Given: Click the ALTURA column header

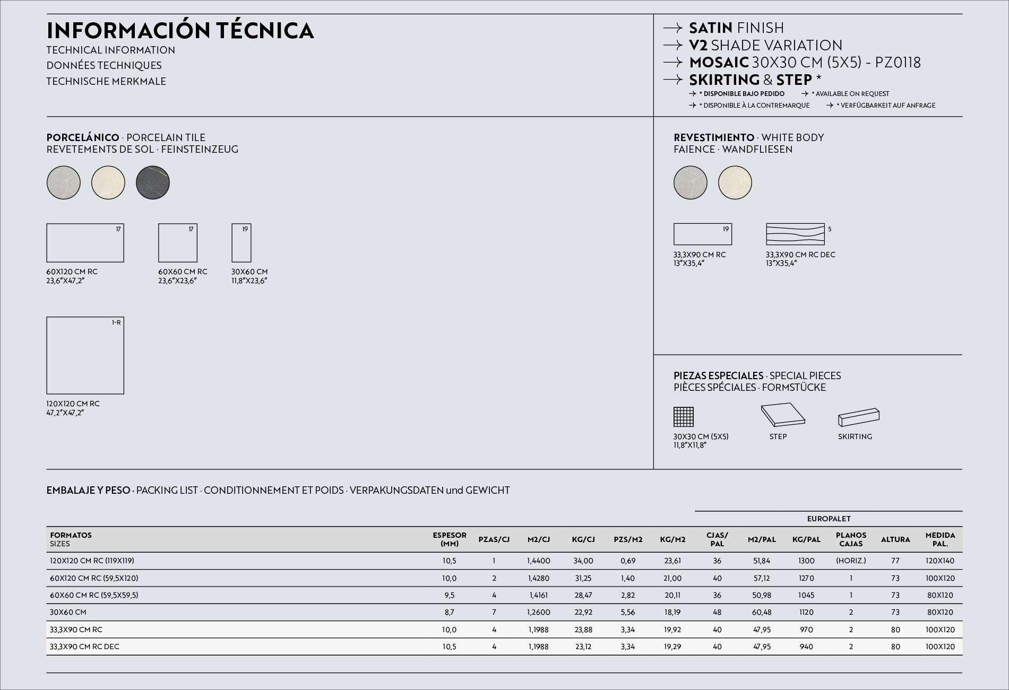Looking at the screenshot, I should click(x=895, y=539).
